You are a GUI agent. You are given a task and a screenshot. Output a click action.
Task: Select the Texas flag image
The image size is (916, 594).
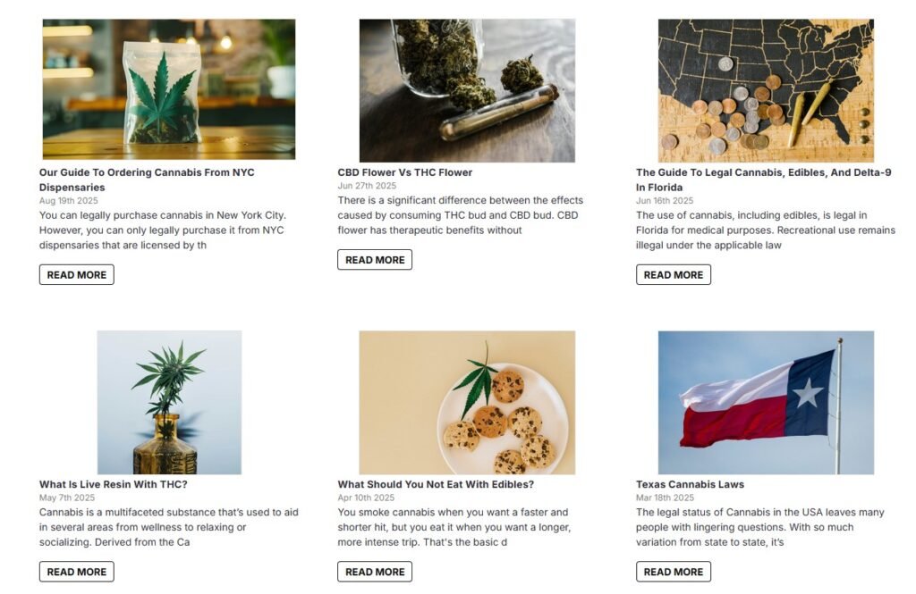pos(766,402)
